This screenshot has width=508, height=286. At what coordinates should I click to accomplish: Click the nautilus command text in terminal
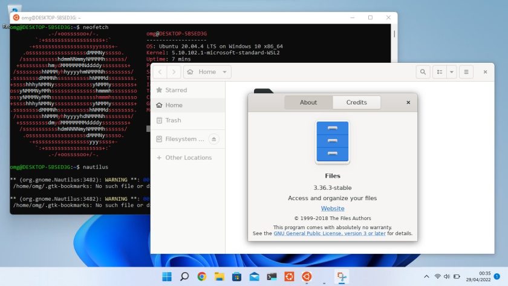(96, 167)
